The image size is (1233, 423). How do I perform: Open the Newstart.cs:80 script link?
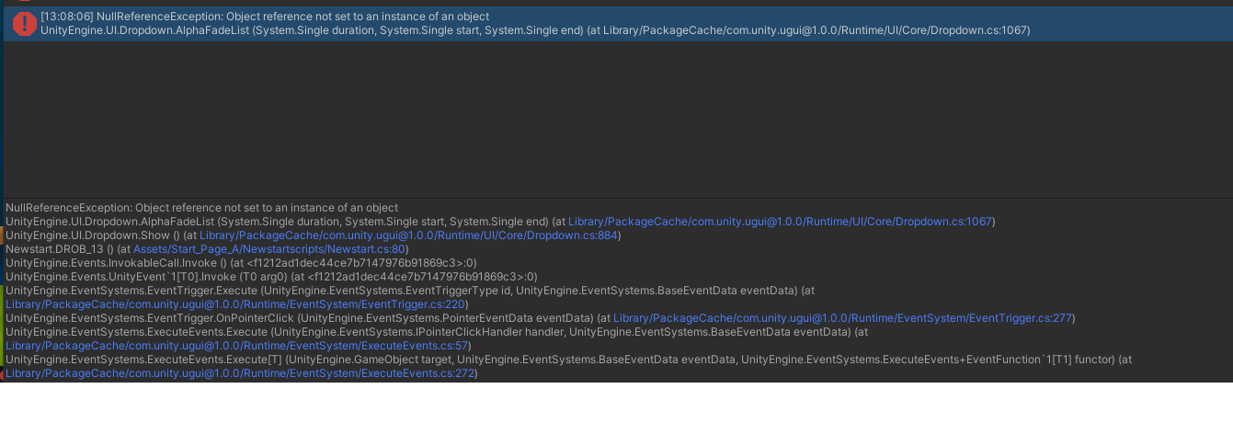[269, 249]
